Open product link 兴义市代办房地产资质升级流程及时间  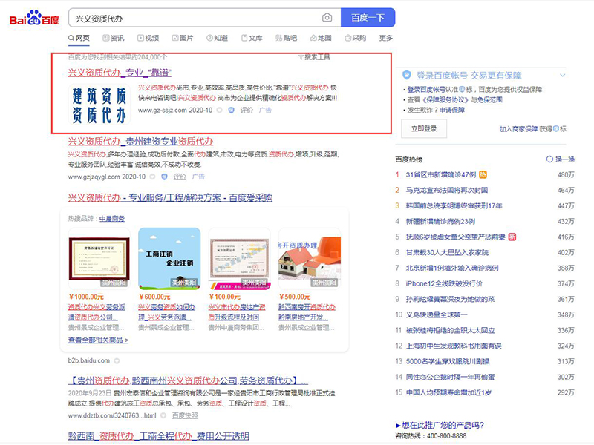(237, 311)
